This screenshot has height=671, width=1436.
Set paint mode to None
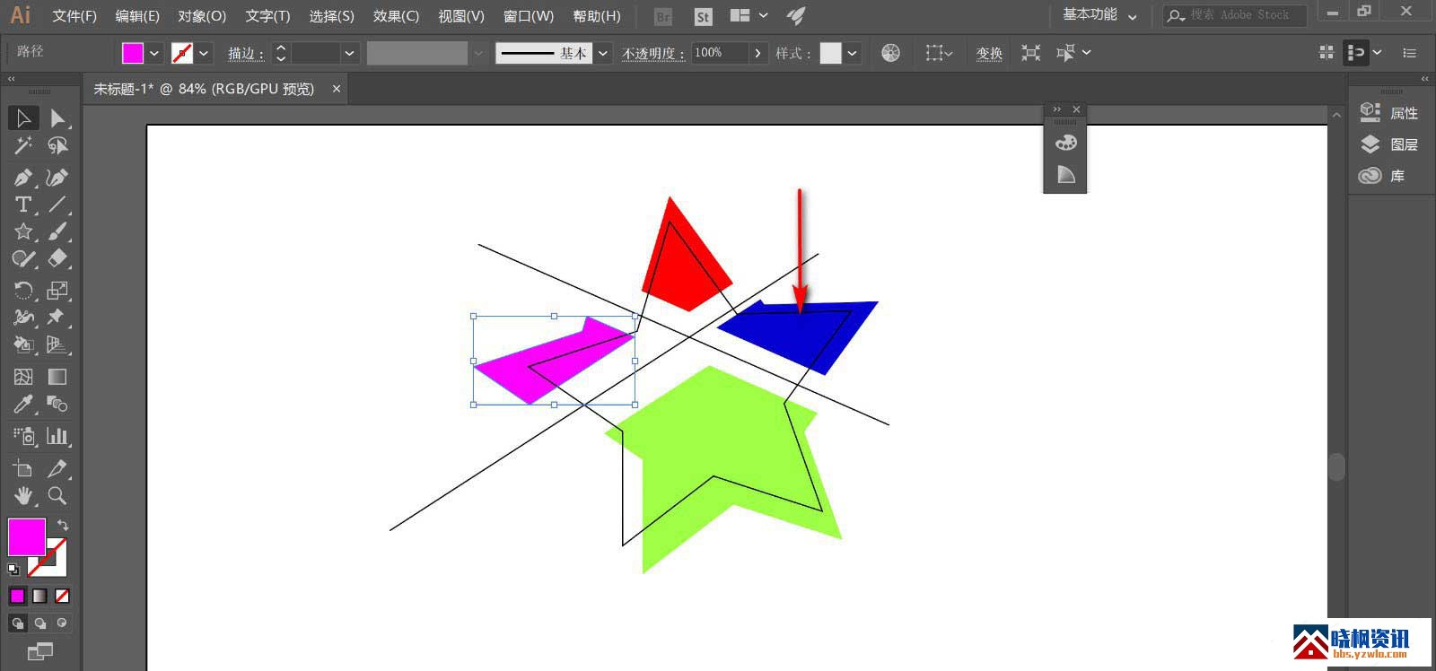pos(62,596)
